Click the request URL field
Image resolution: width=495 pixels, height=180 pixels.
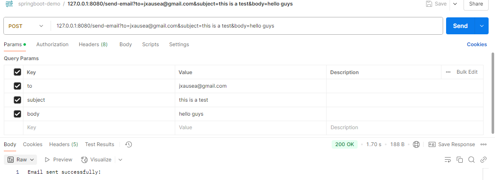(247, 26)
